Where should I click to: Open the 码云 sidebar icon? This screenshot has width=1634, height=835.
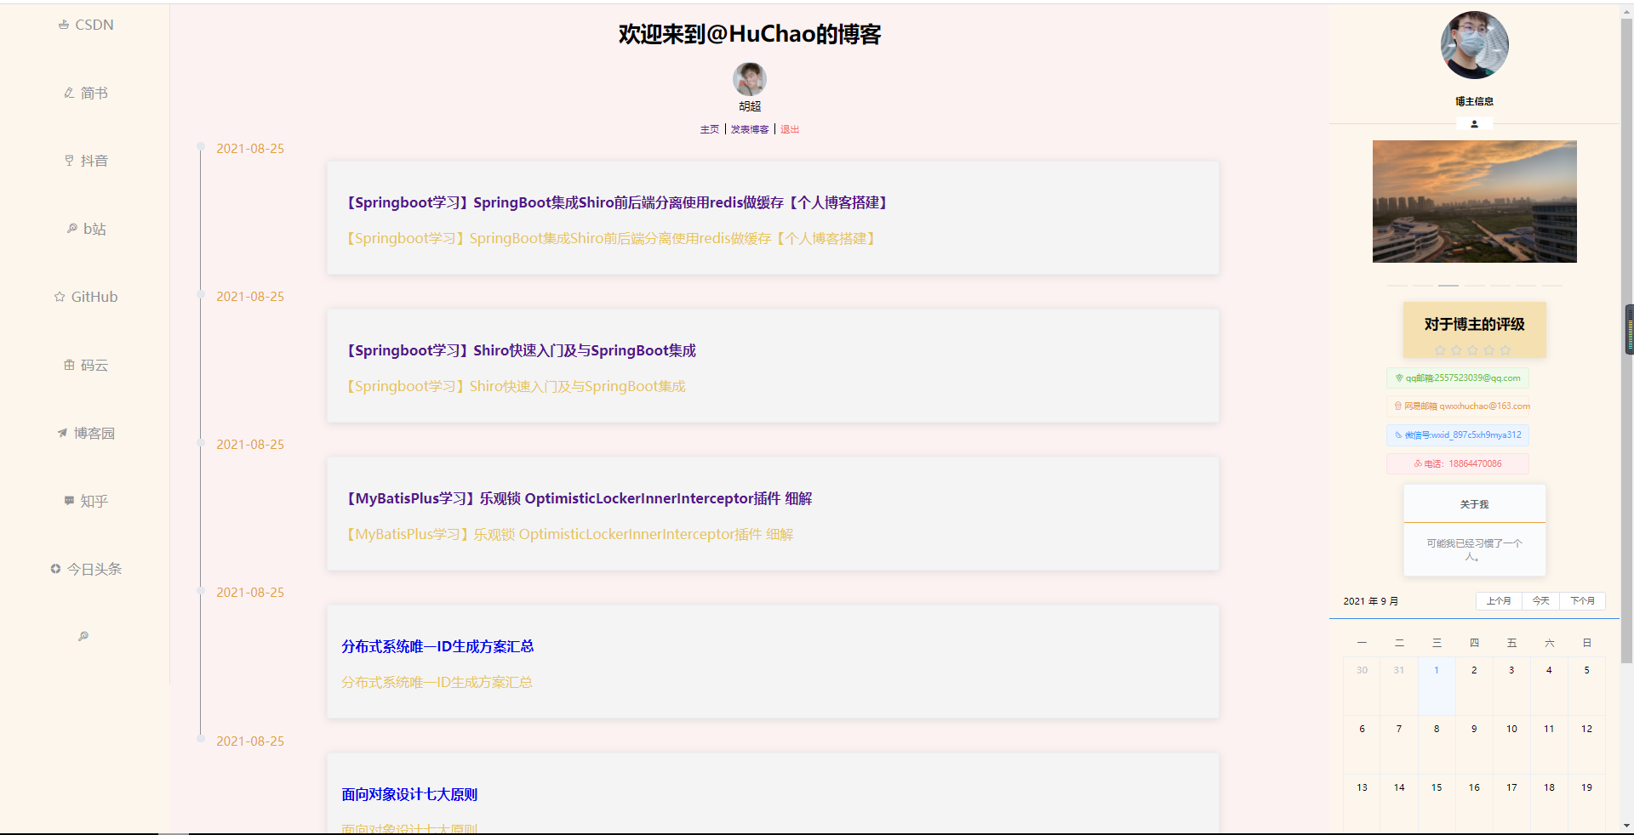[85, 365]
